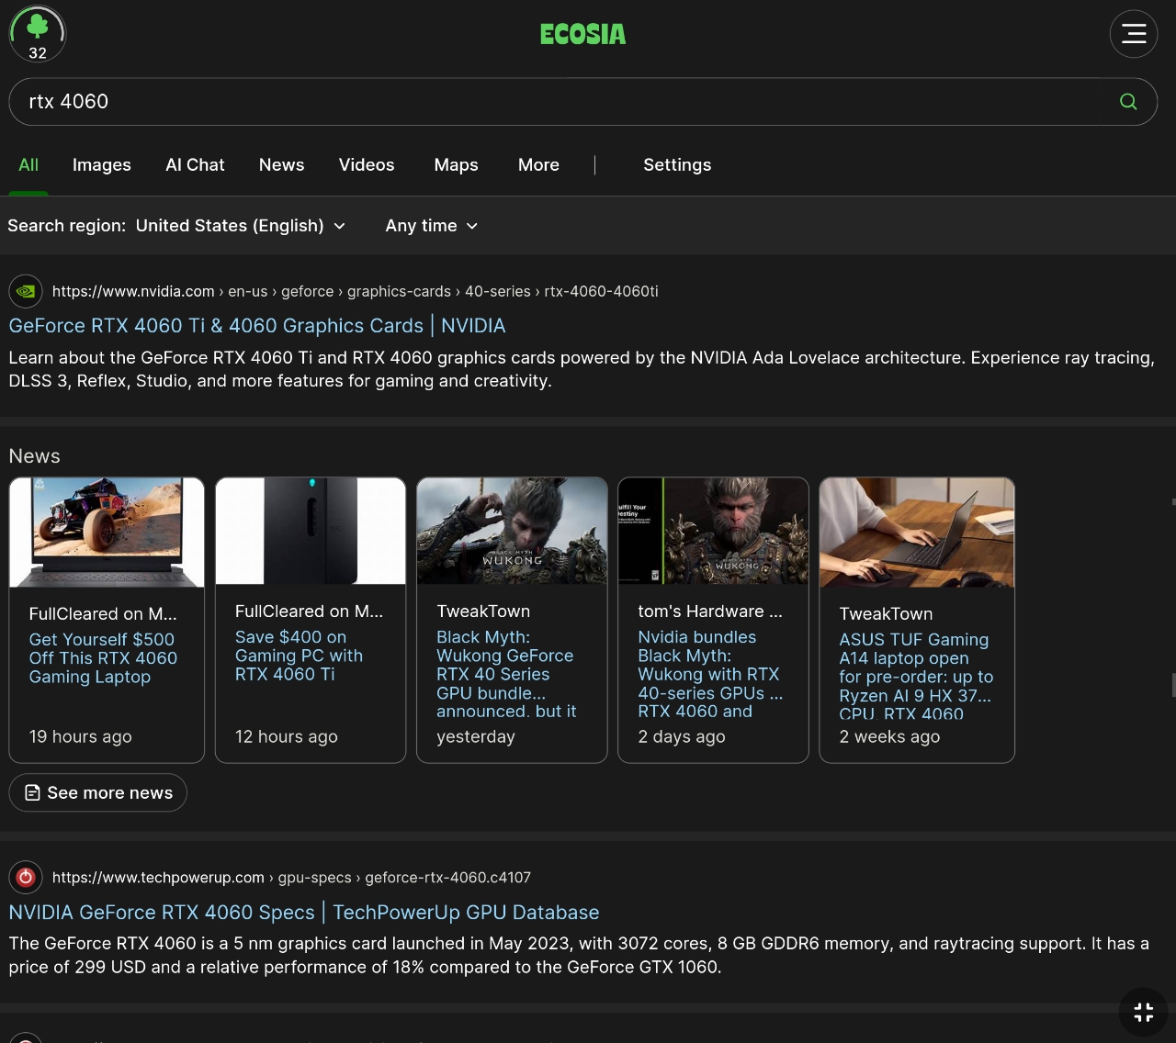Switch to the Videos tab

tap(367, 165)
